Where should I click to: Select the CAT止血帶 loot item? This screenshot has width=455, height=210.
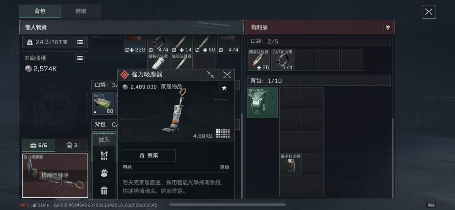(282, 60)
